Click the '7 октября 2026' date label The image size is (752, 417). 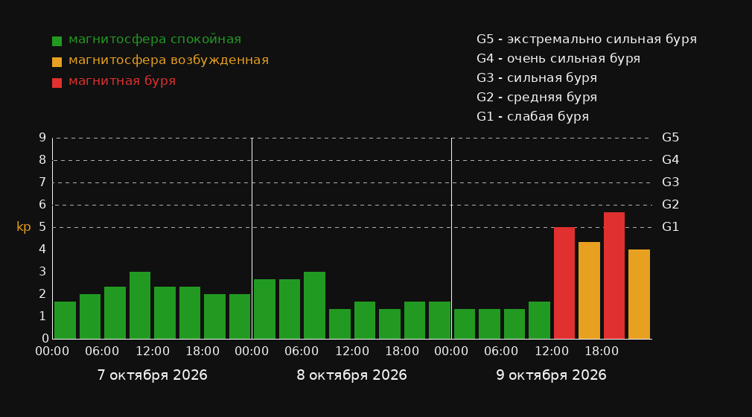click(152, 375)
